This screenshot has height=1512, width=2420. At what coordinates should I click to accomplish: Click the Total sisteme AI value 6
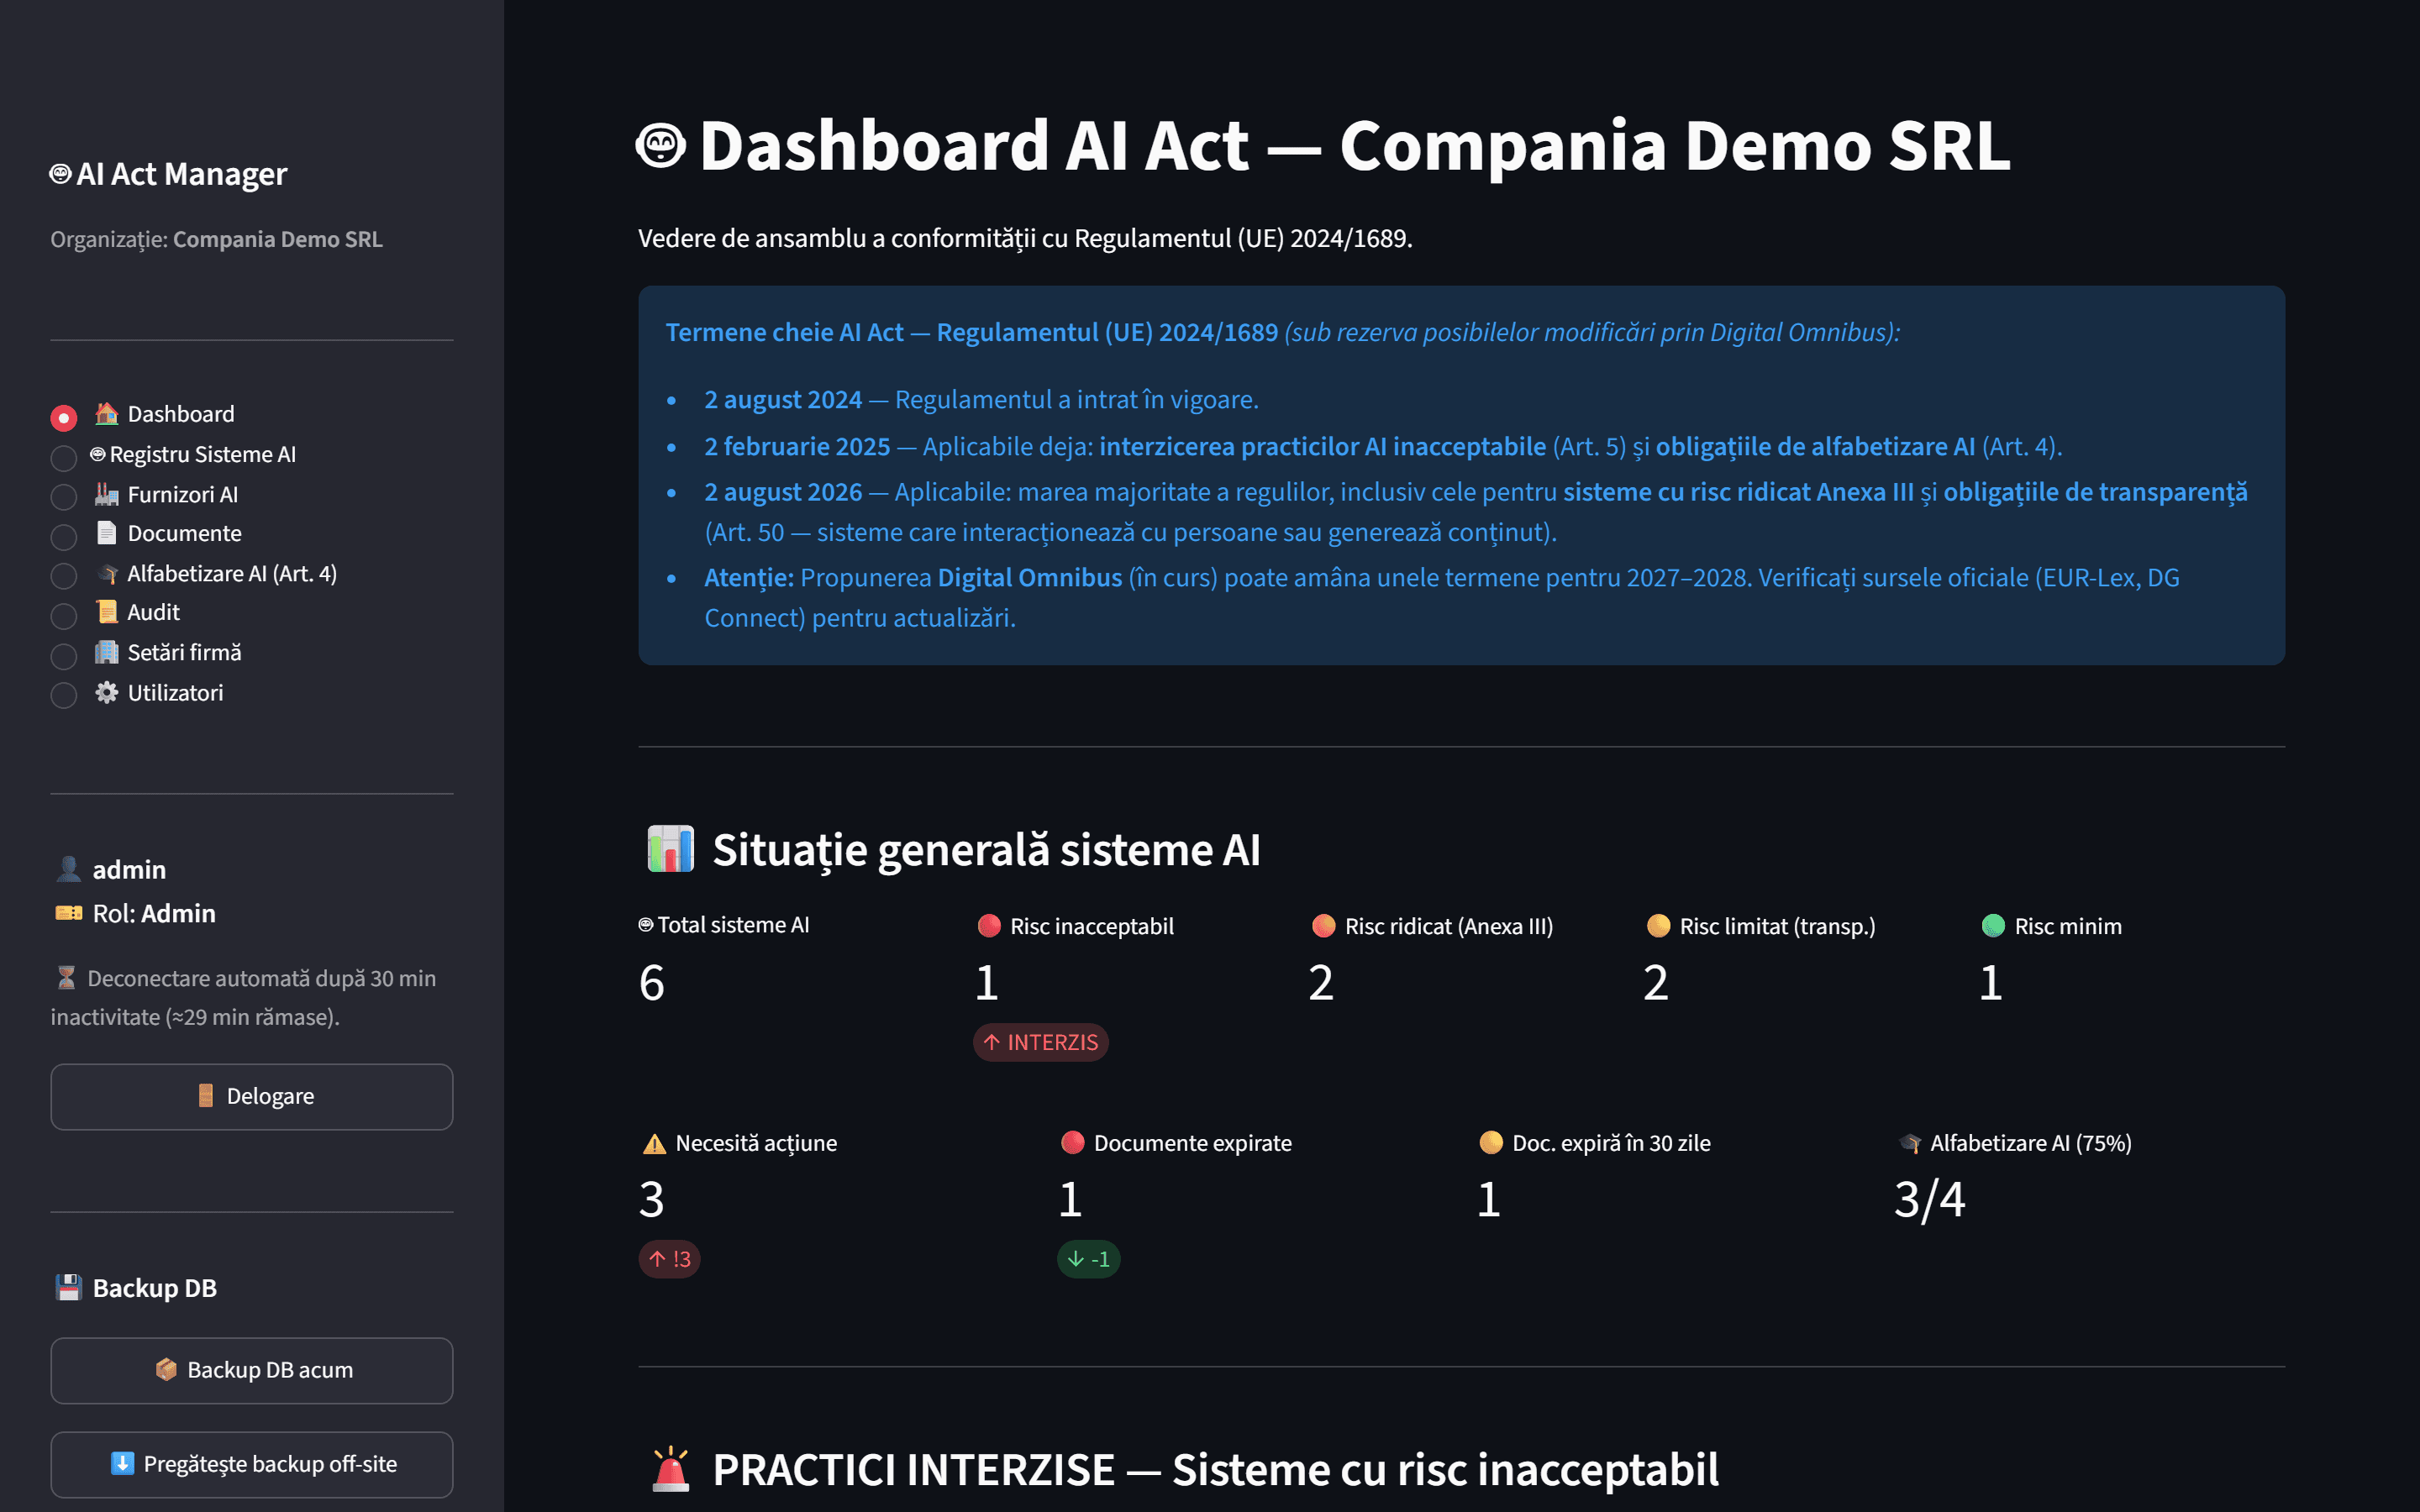point(652,983)
